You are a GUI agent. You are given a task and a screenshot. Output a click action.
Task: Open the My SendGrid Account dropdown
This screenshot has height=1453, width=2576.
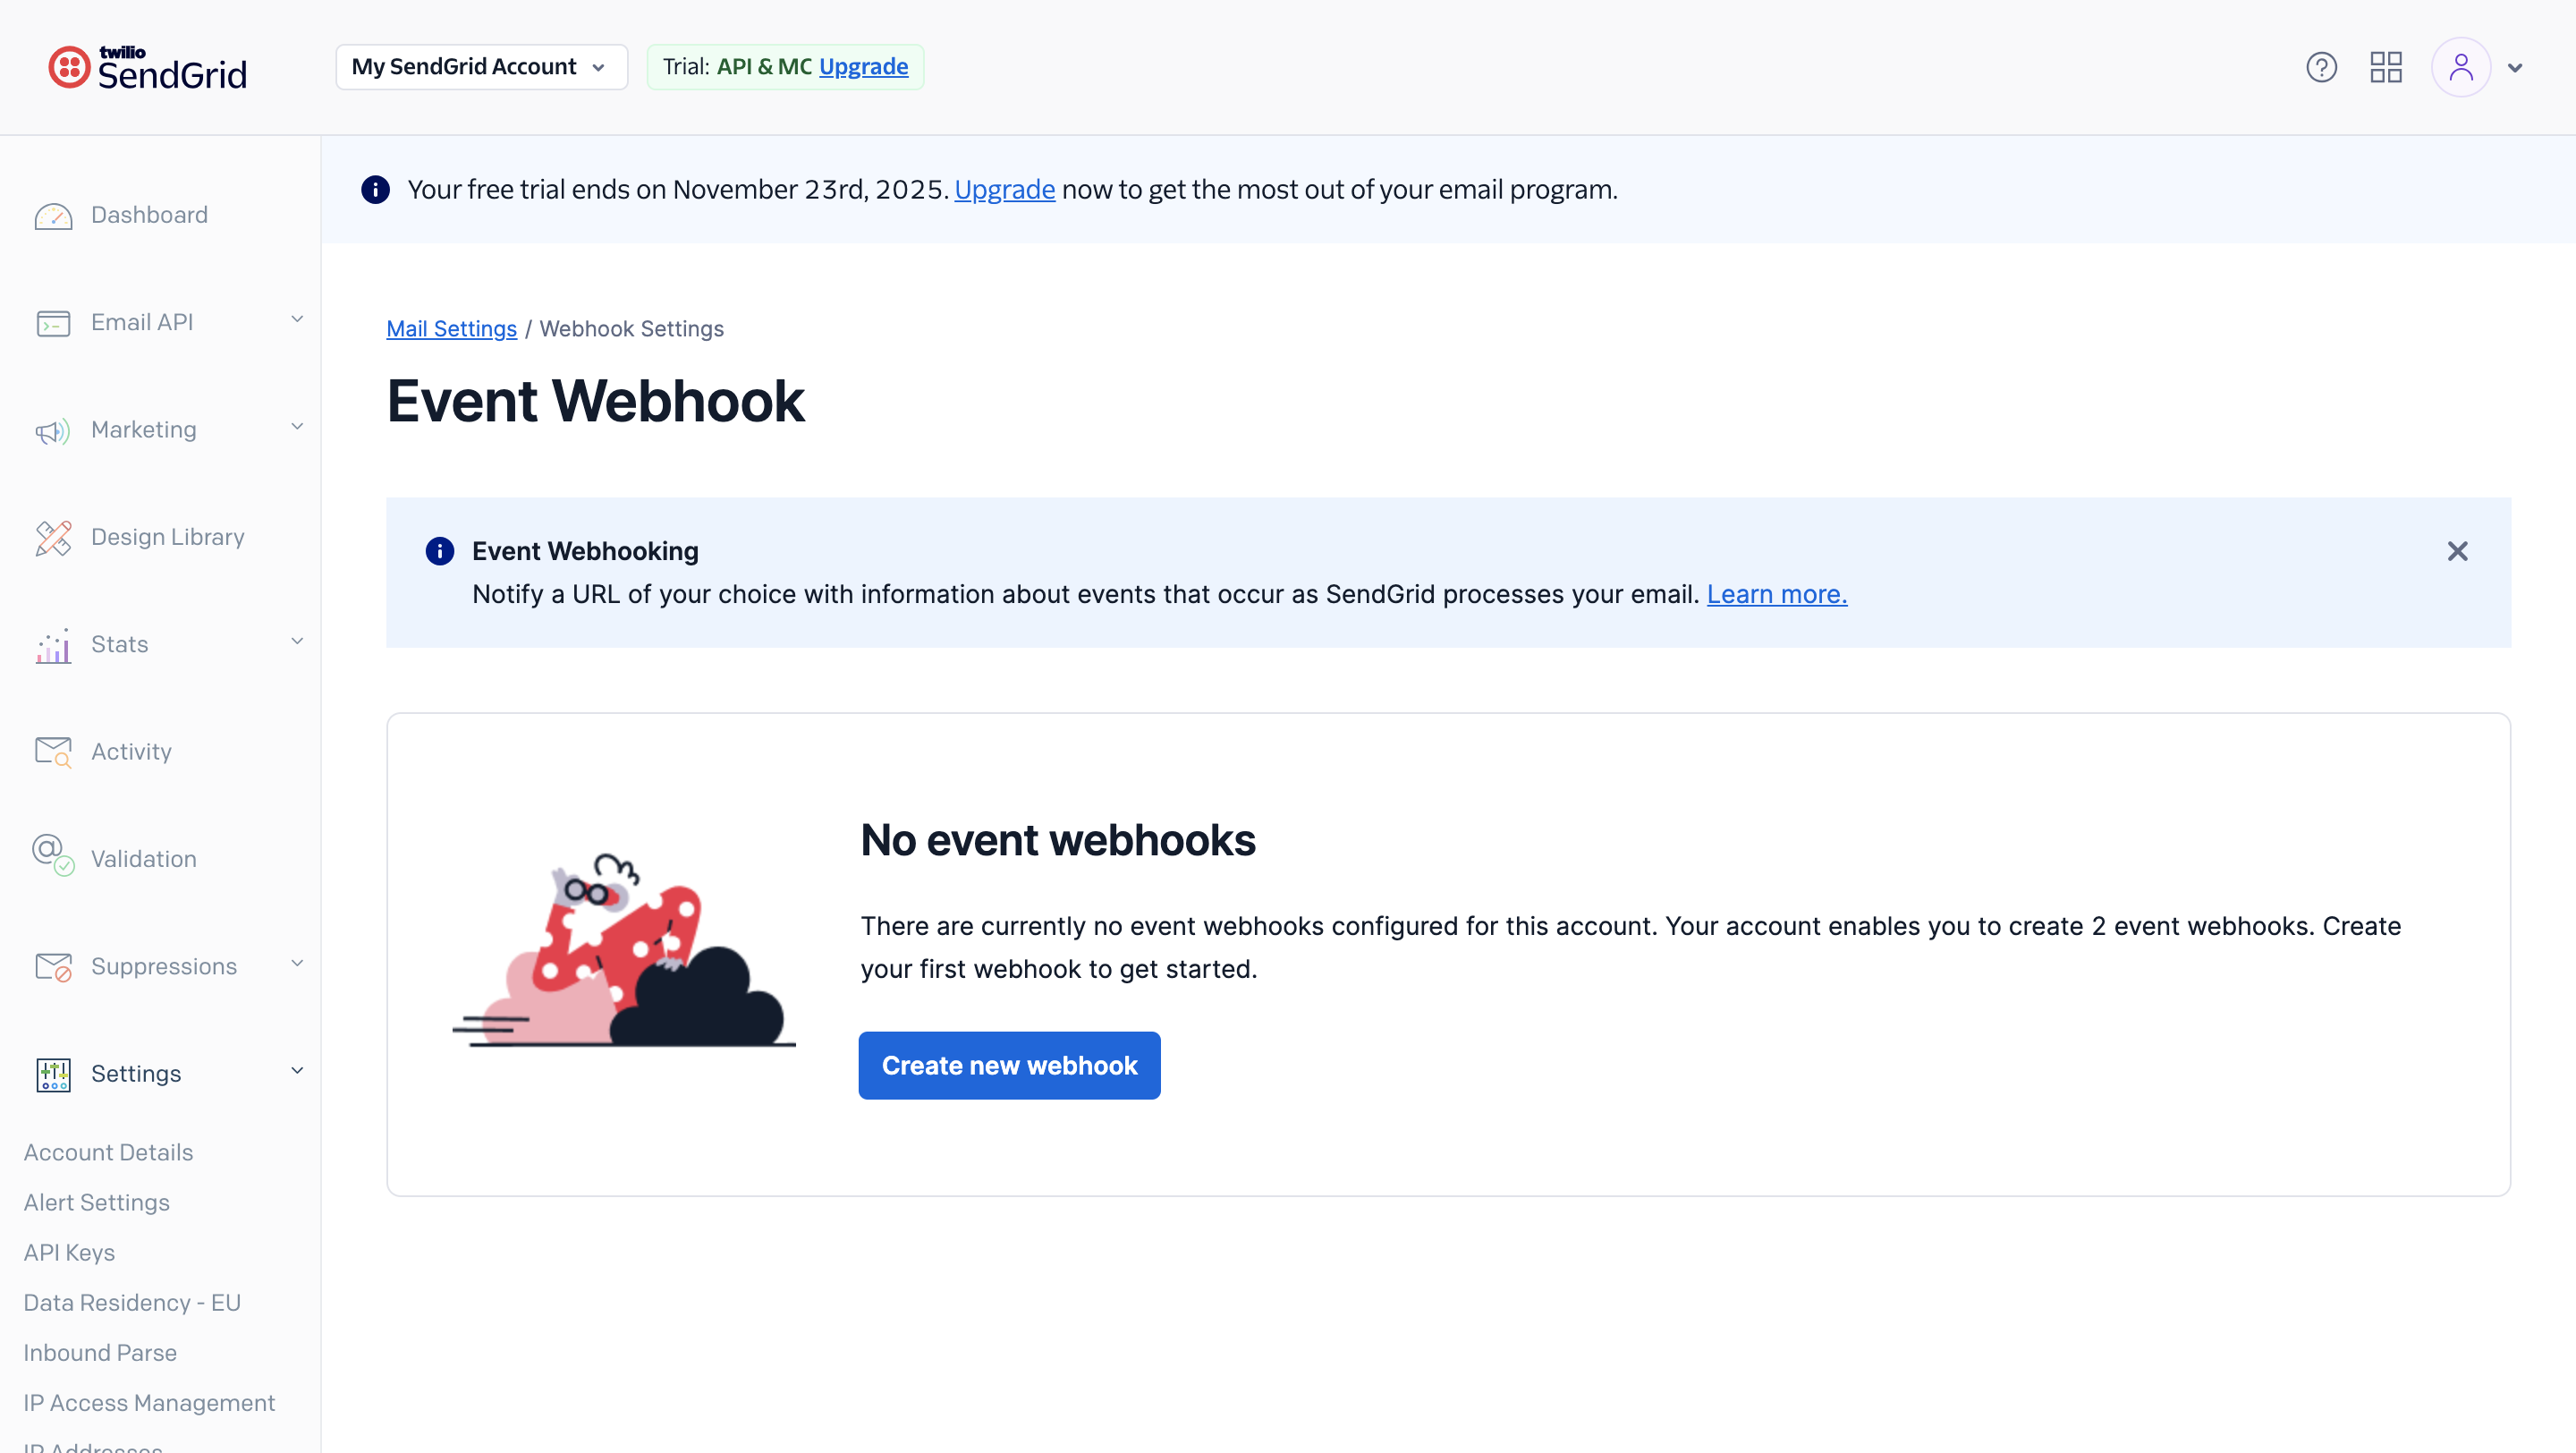coord(480,66)
